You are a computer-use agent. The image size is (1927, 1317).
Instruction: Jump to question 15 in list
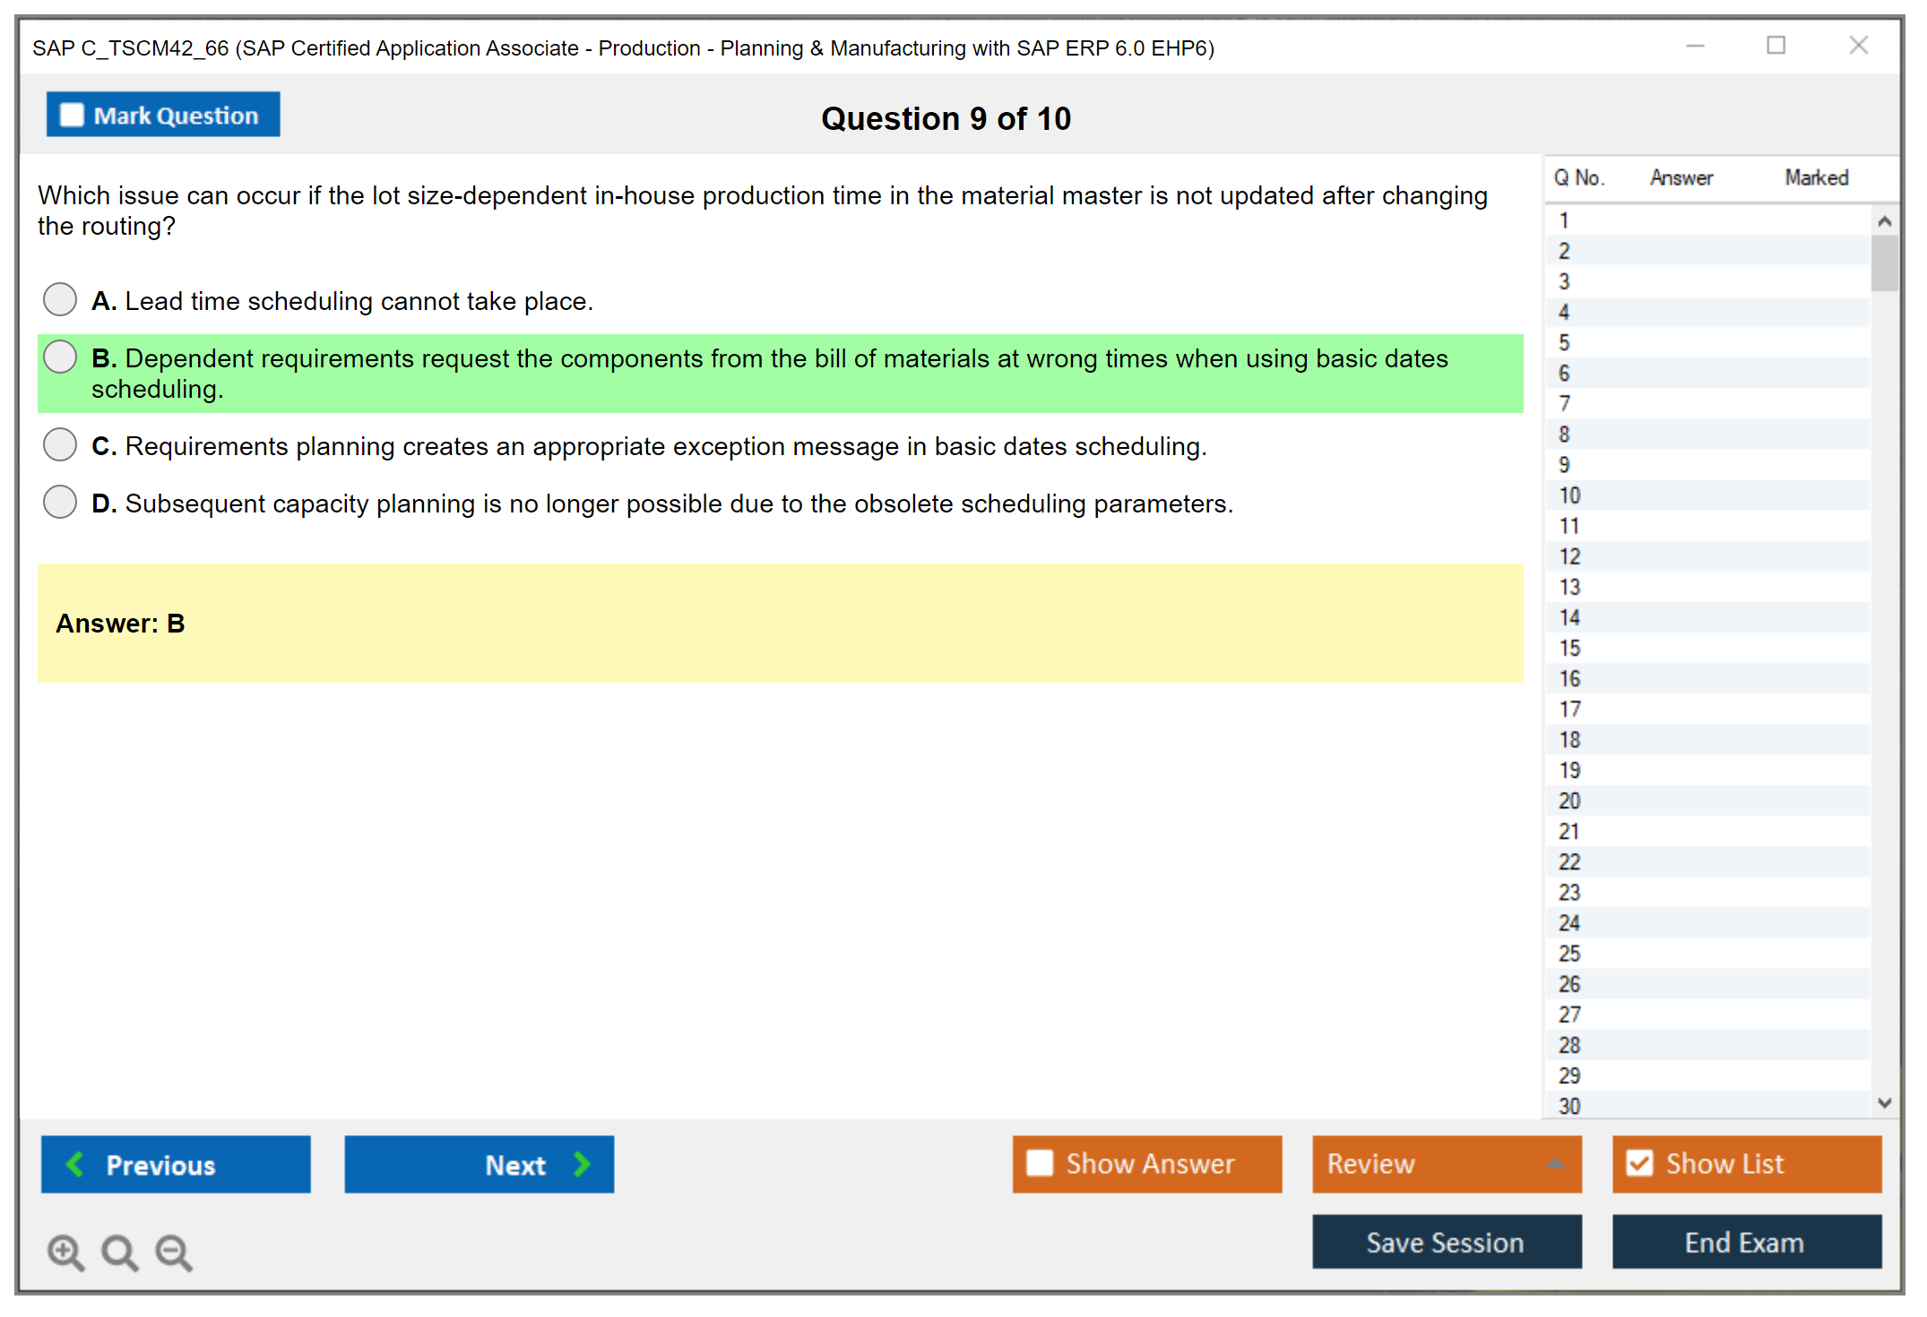[x=1569, y=648]
